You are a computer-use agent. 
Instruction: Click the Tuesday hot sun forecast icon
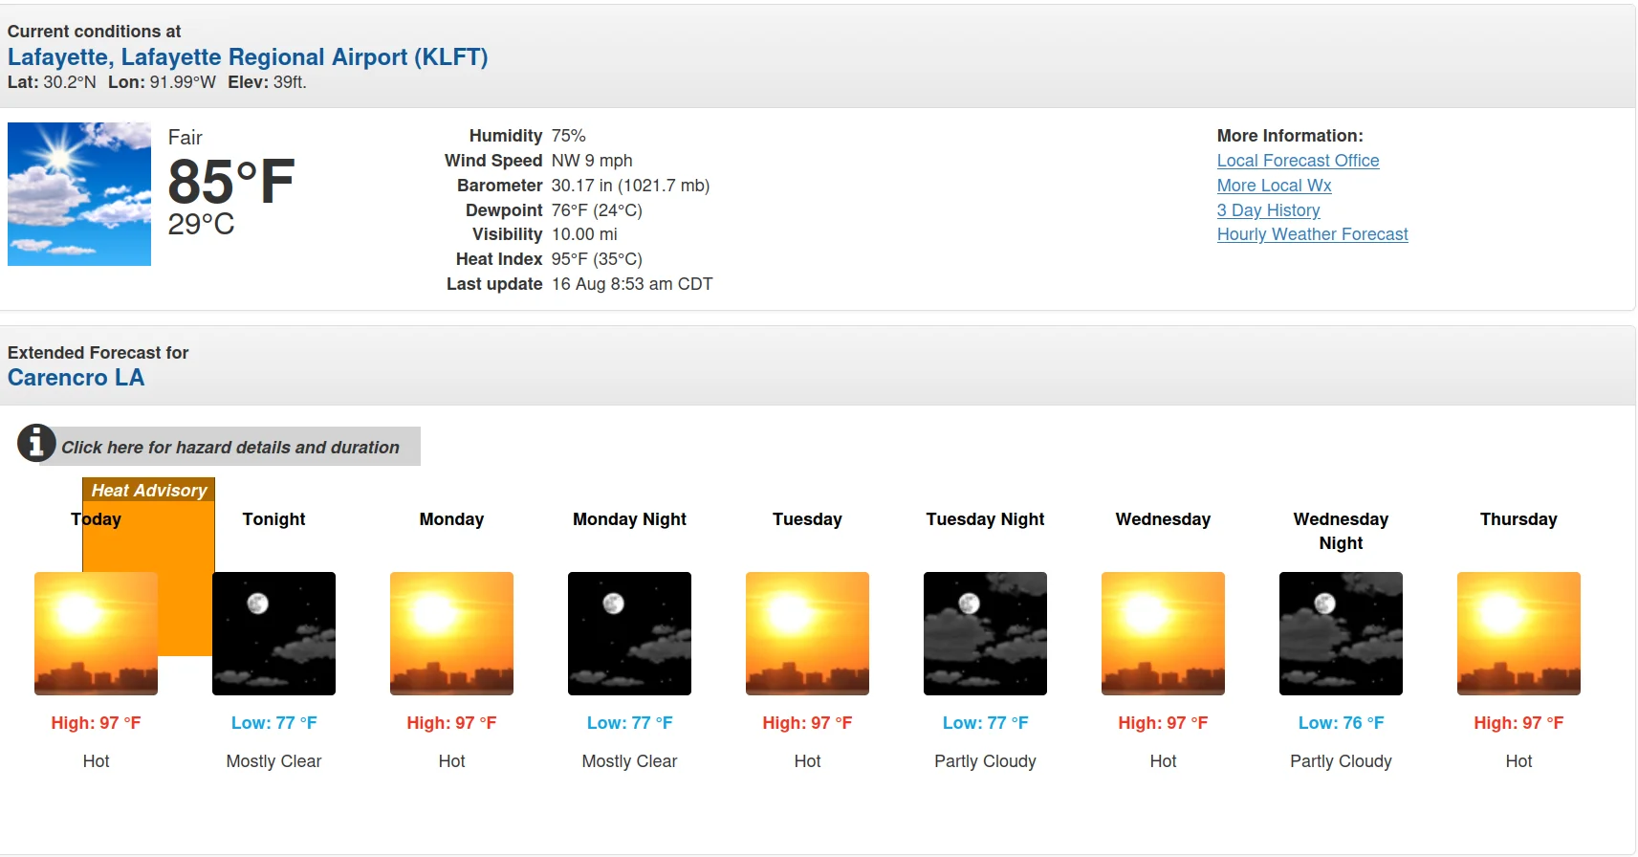pos(807,633)
